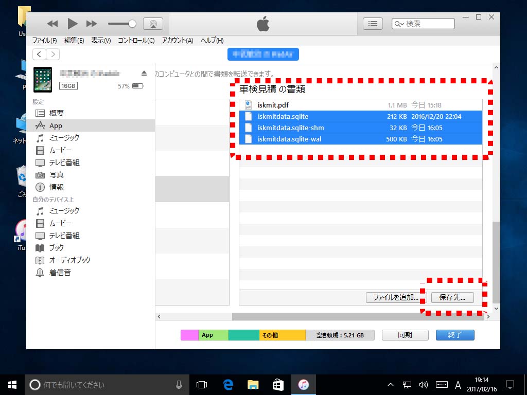Open the アカウント(A) menu
The width and height of the screenshot is (527, 395).
click(x=178, y=41)
